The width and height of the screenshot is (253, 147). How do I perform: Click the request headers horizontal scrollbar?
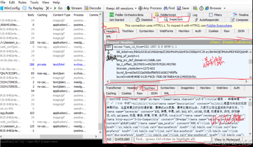[135, 81]
